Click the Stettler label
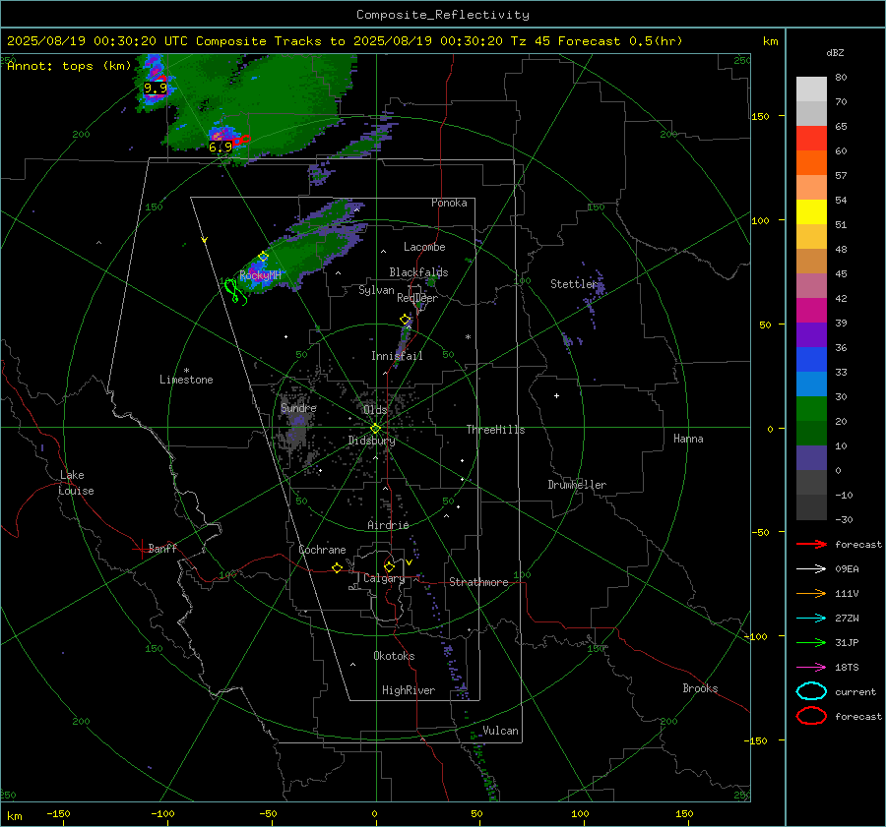This screenshot has width=886, height=827. click(574, 284)
